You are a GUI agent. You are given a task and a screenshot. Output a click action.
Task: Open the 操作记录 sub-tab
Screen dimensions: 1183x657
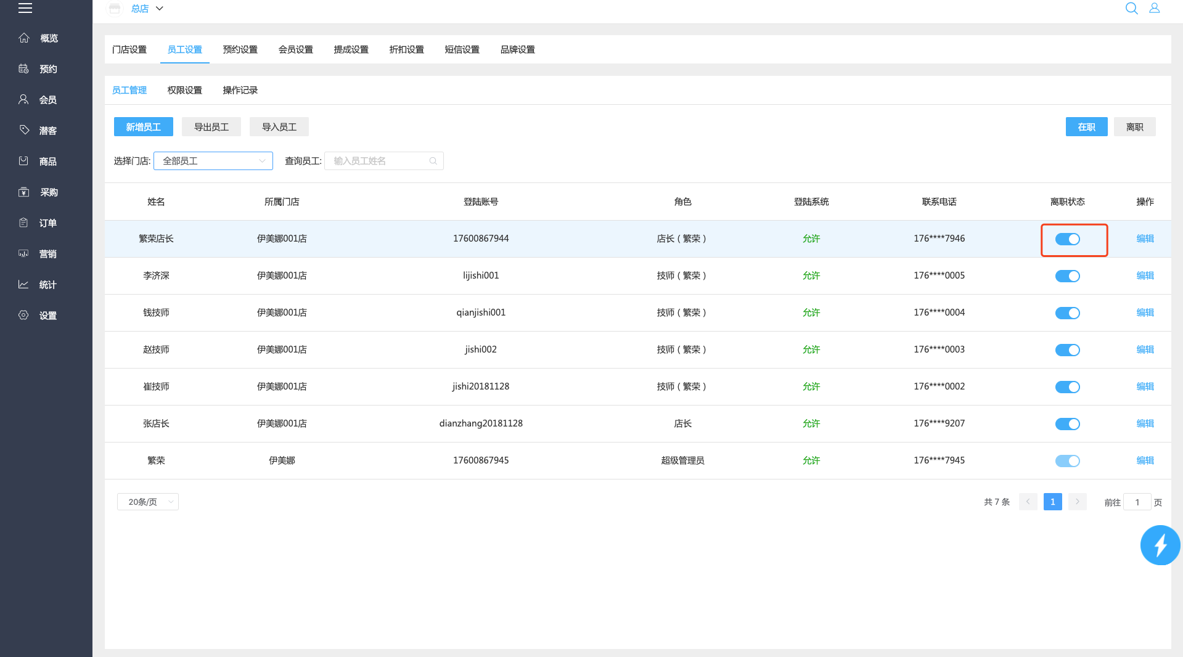pyautogui.click(x=240, y=90)
